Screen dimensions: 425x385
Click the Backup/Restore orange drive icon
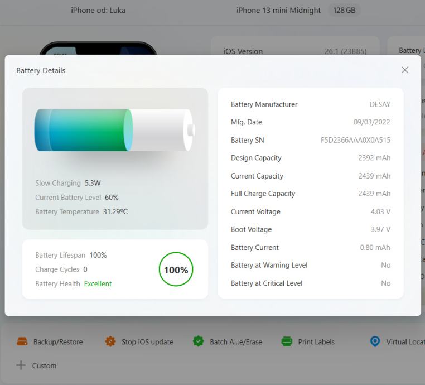tap(22, 341)
